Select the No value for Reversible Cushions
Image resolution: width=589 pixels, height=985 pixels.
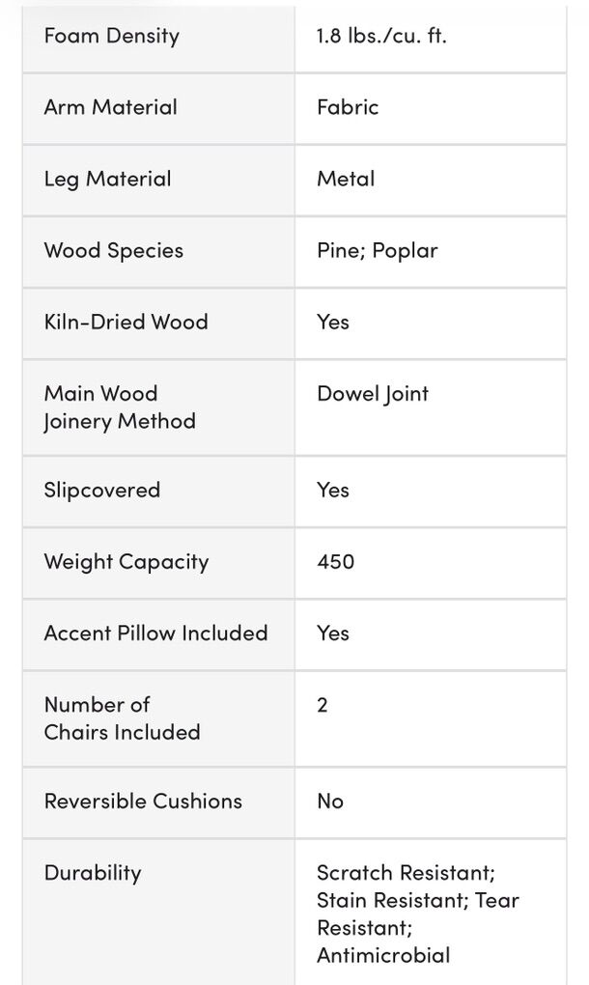[330, 801]
